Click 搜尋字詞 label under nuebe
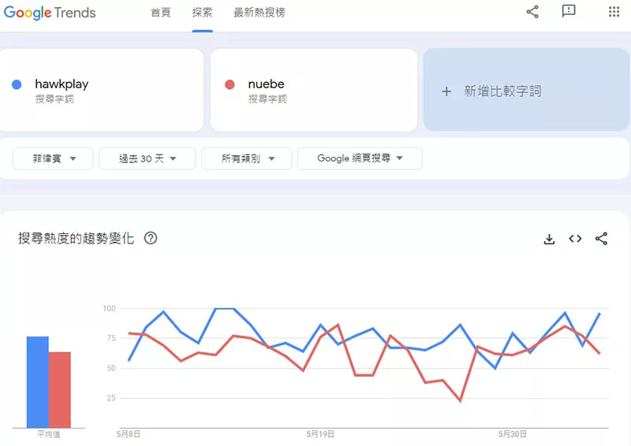Image resolution: width=631 pixels, height=446 pixels. tap(267, 99)
